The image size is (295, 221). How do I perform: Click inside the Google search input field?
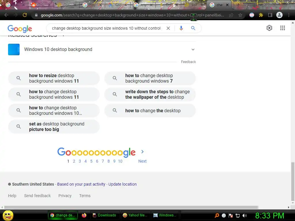[x=106, y=28]
